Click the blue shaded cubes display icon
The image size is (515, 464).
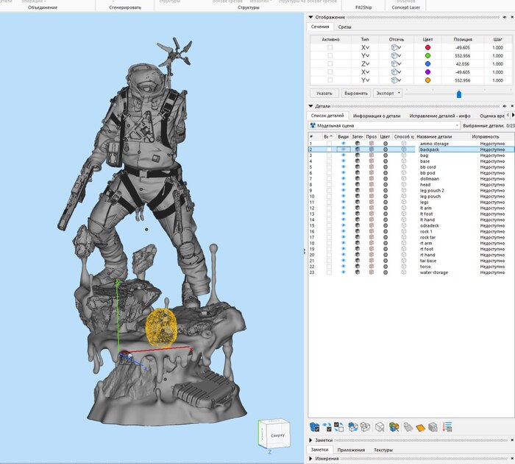(353, 427)
